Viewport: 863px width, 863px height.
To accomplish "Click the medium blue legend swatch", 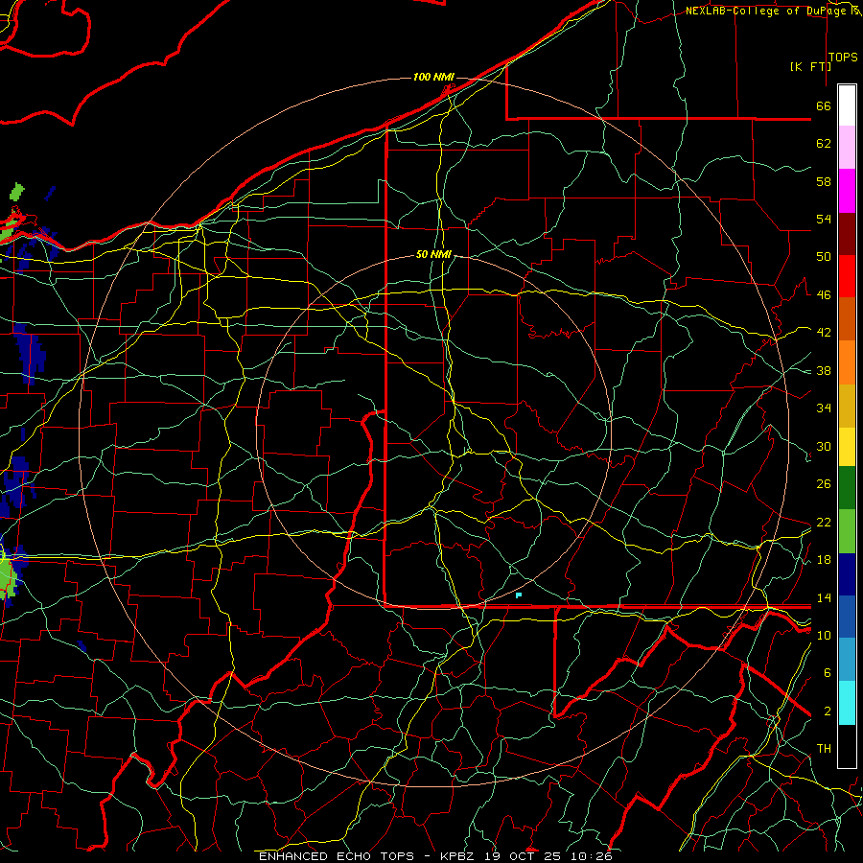I will pos(847,617).
